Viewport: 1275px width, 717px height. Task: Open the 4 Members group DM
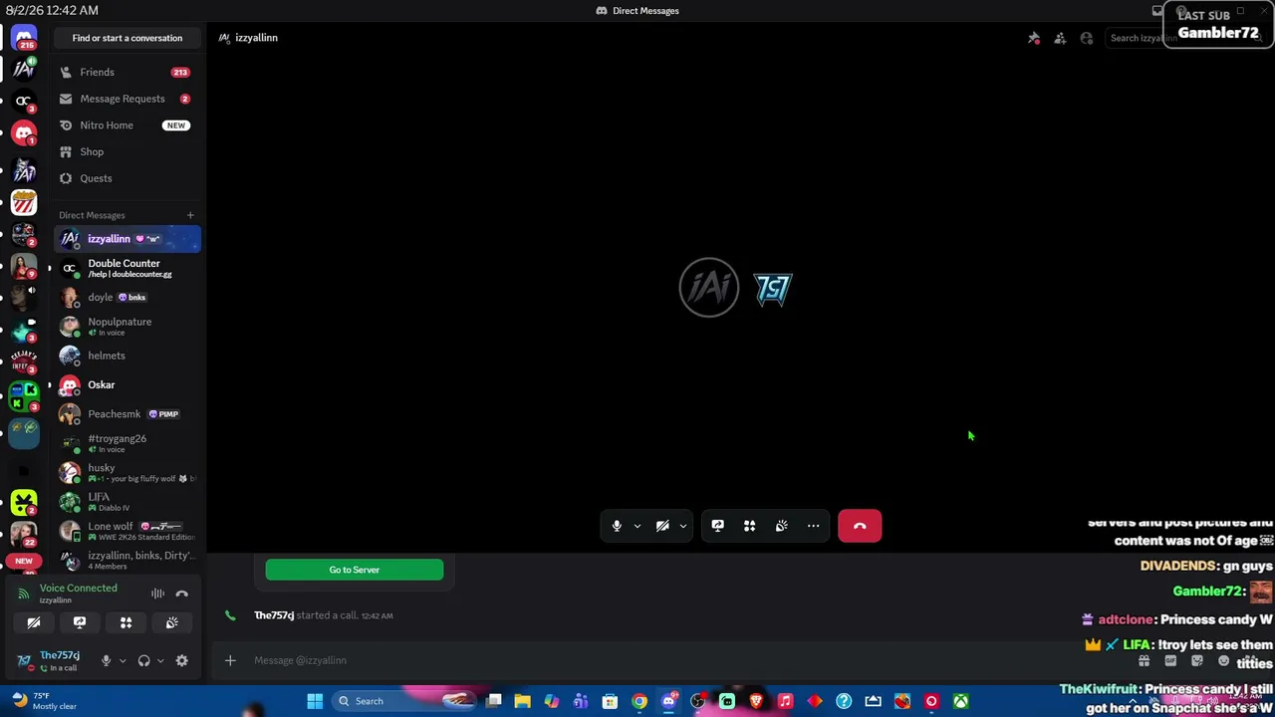[x=127, y=560]
